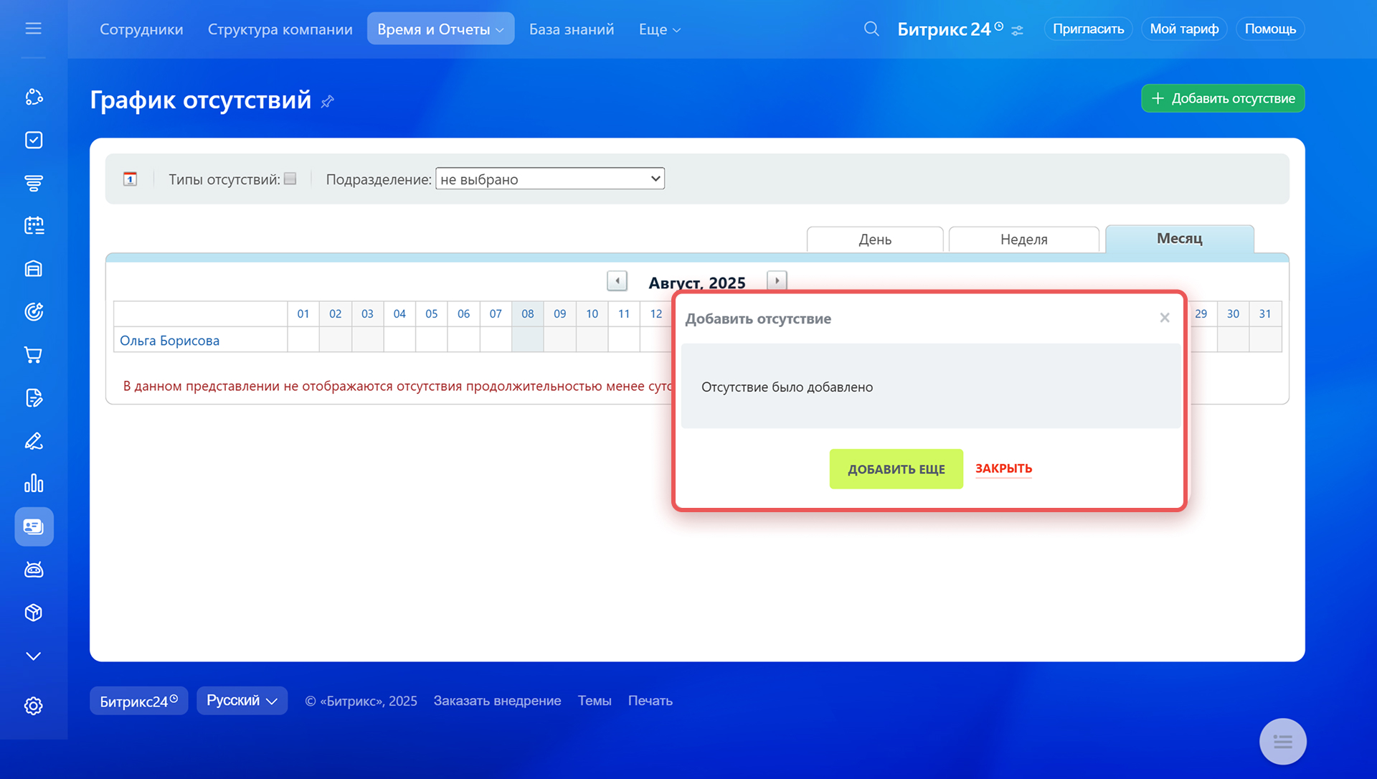Open Структура компании menu item
The height and width of the screenshot is (779, 1377).
280,29
